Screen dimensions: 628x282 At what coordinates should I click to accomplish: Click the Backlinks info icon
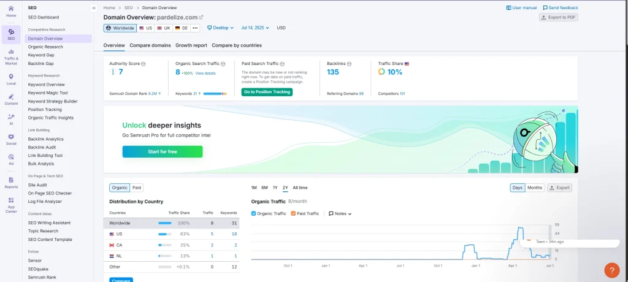tap(349, 64)
